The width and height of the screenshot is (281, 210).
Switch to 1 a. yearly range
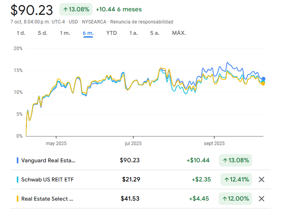(x=133, y=33)
